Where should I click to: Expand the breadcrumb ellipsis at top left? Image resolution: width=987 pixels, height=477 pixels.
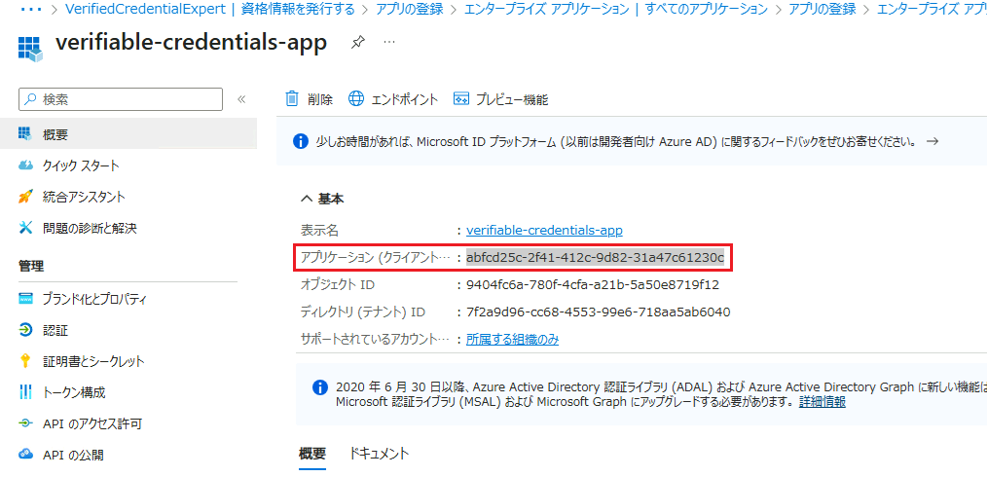pos(33,9)
